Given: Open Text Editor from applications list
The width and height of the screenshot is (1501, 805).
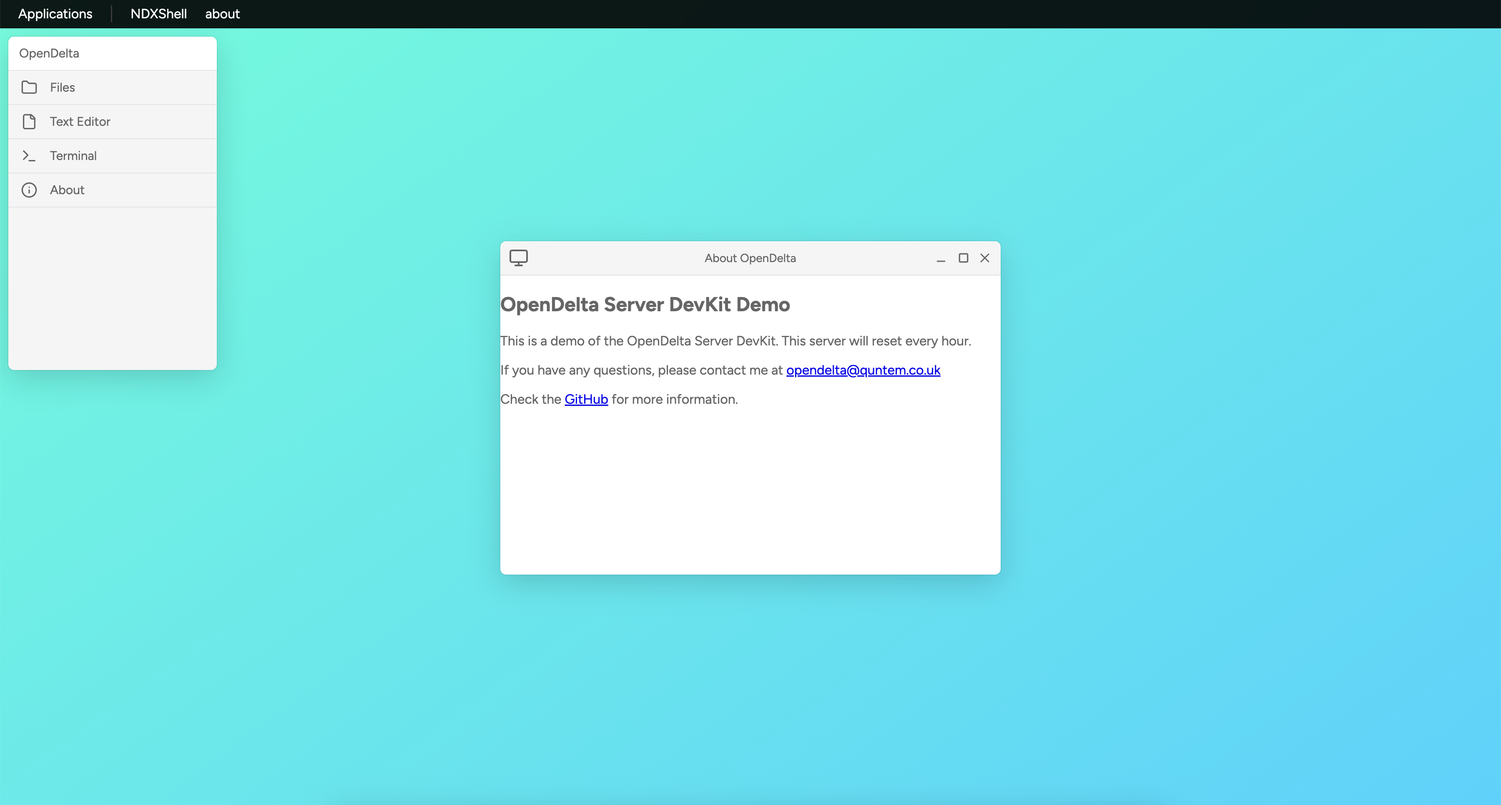Looking at the screenshot, I should (x=113, y=122).
